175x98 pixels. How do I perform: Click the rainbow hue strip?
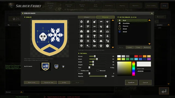tap(134, 69)
